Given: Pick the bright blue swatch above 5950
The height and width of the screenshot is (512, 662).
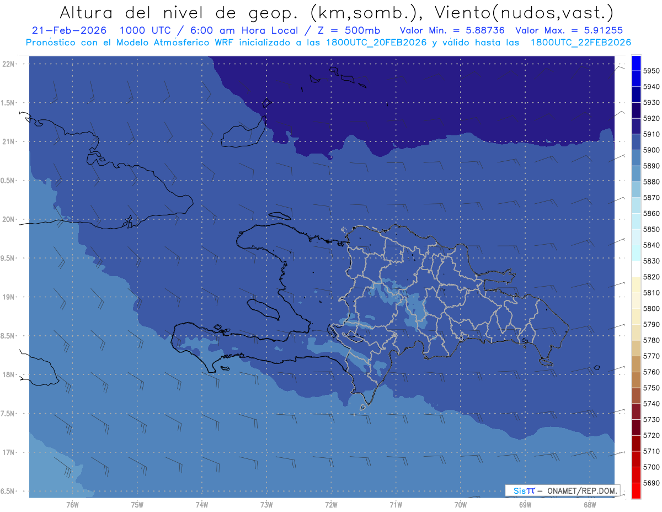Looking at the screenshot, I should 636,63.
